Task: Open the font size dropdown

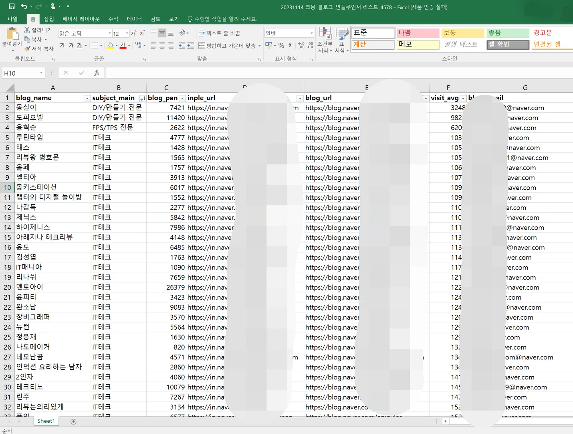Action: (x=127, y=33)
